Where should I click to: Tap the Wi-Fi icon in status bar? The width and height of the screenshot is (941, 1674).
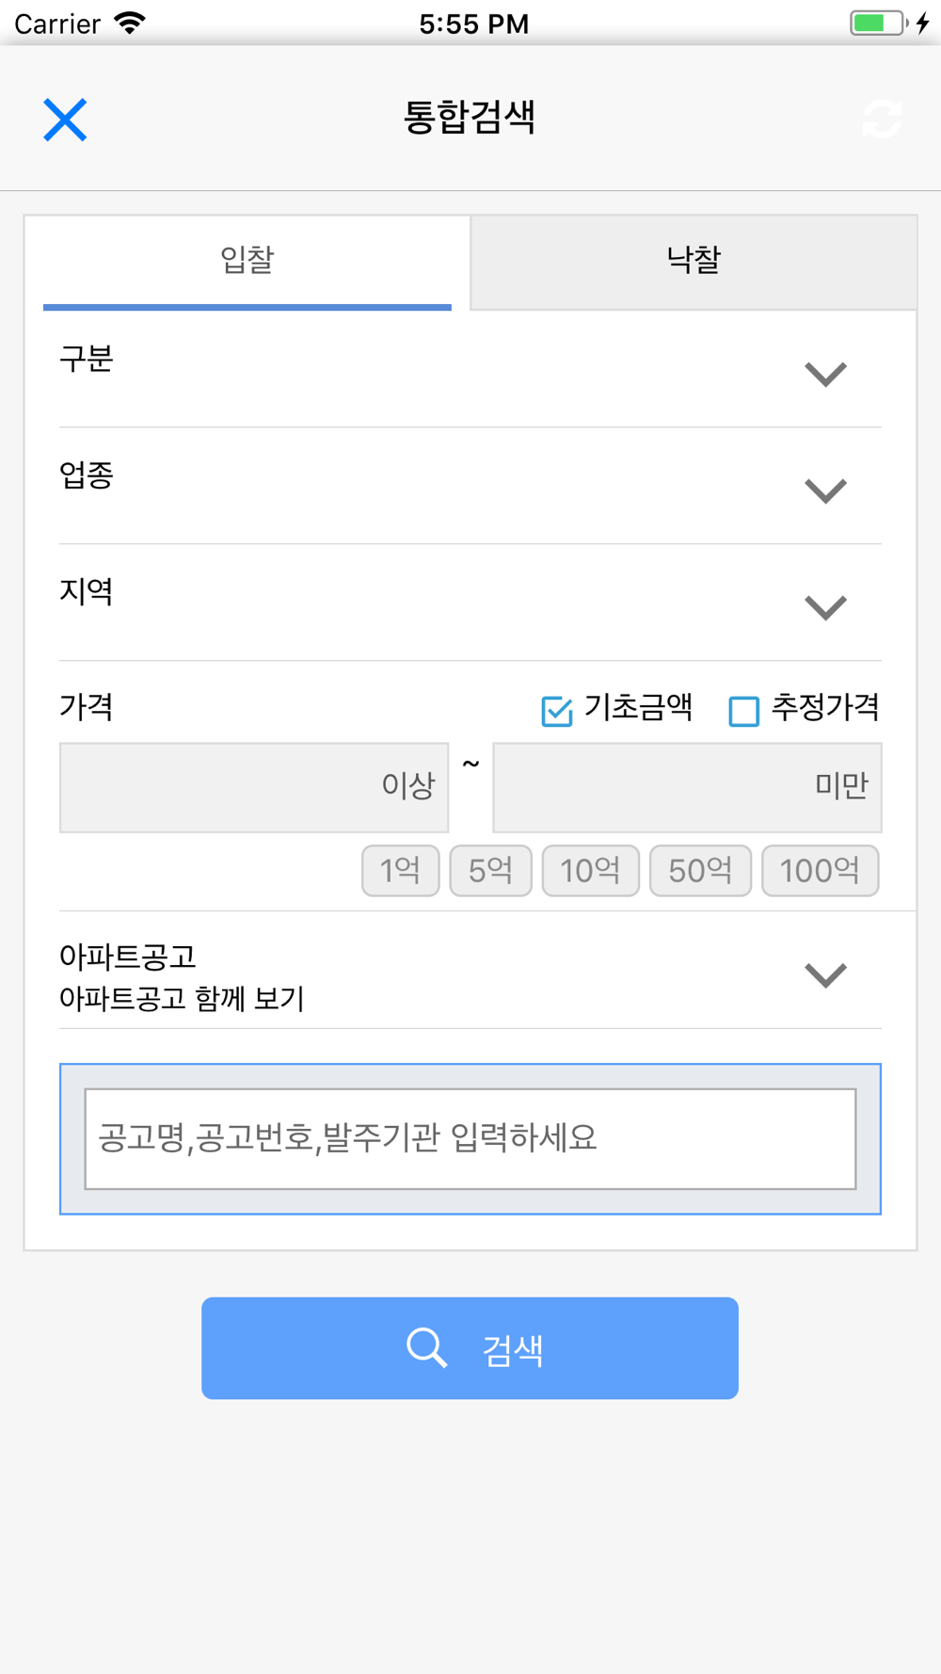[x=130, y=23]
